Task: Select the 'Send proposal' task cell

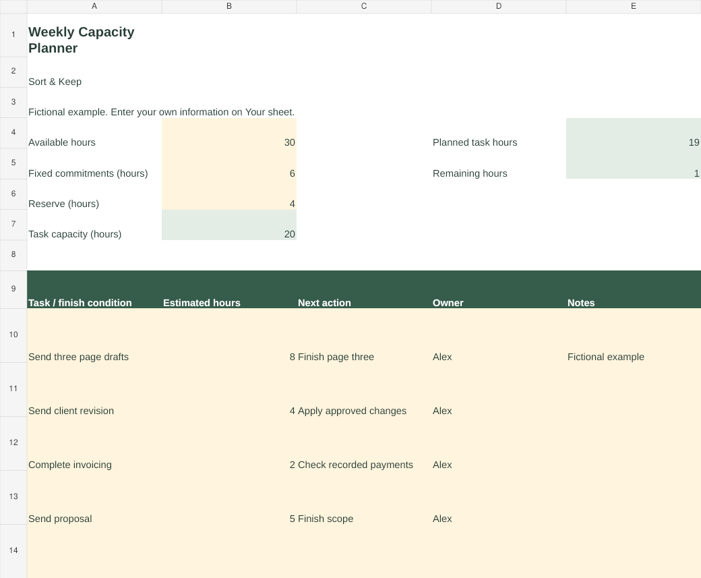Action: 94,498
